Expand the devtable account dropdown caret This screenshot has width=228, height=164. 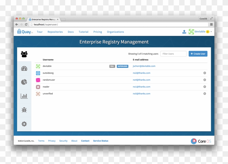[x=211, y=32]
